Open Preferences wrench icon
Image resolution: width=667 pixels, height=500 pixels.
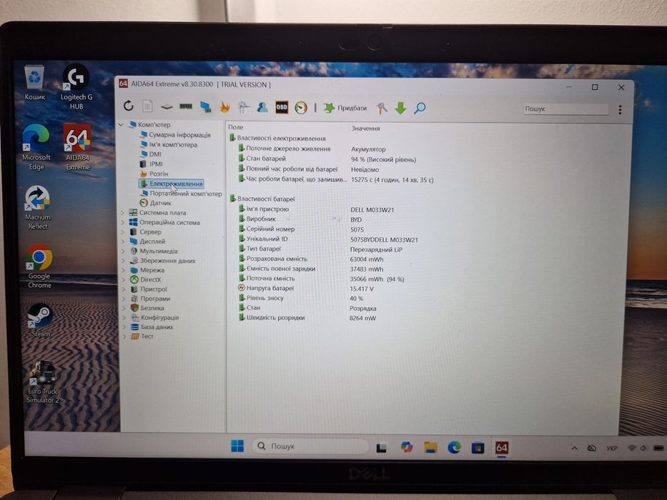pos(382,109)
